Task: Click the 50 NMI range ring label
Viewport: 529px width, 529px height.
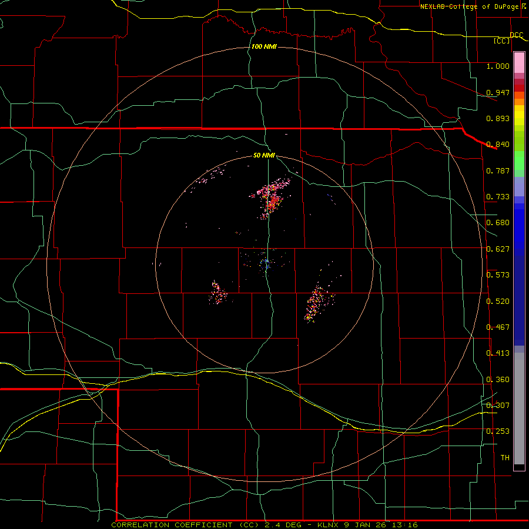Action: click(264, 156)
